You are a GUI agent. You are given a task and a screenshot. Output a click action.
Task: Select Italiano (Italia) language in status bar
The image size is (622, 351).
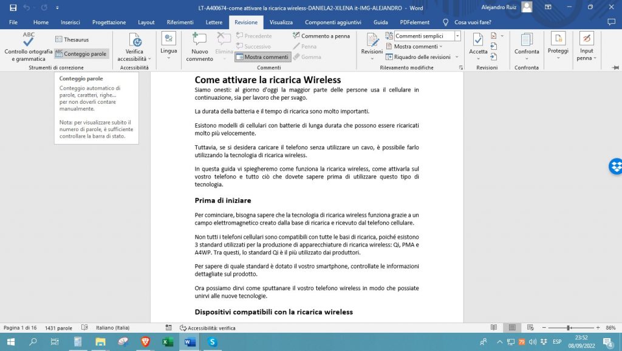click(x=113, y=327)
